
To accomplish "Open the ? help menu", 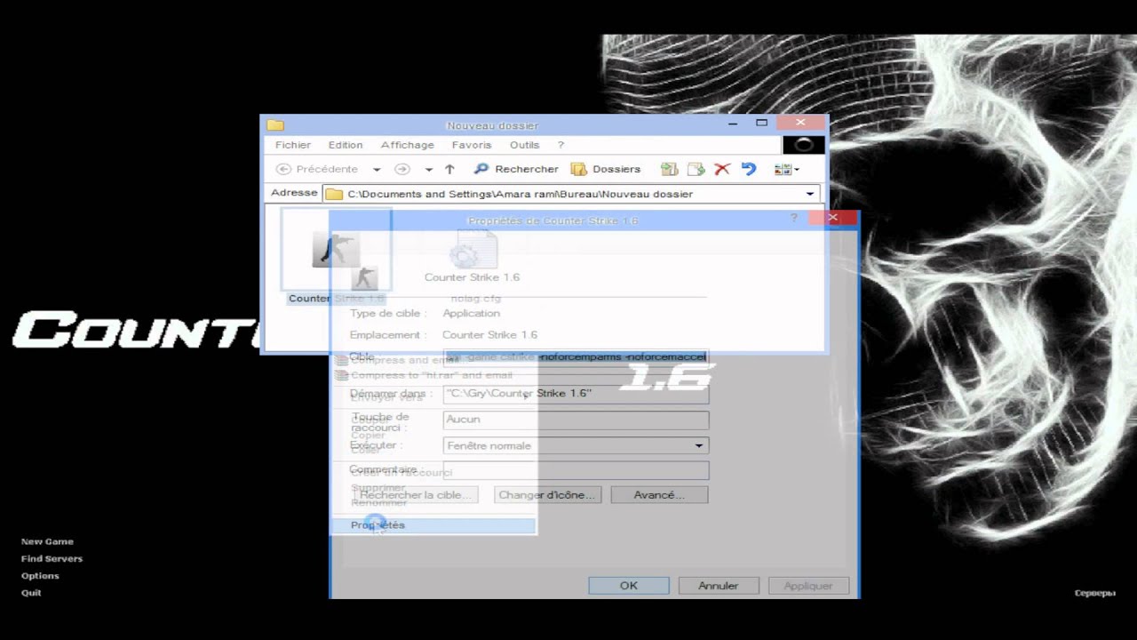I will [561, 145].
